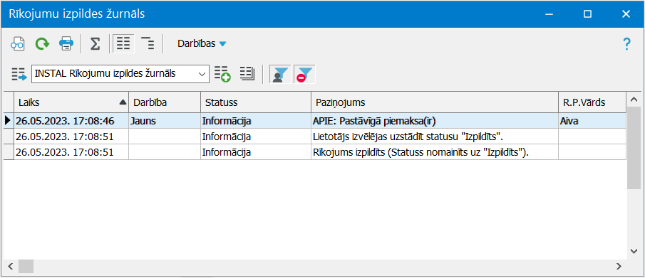This screenshot has height=278, width=645.
Task: Show totals with the sigma icon
Action: 95,43
